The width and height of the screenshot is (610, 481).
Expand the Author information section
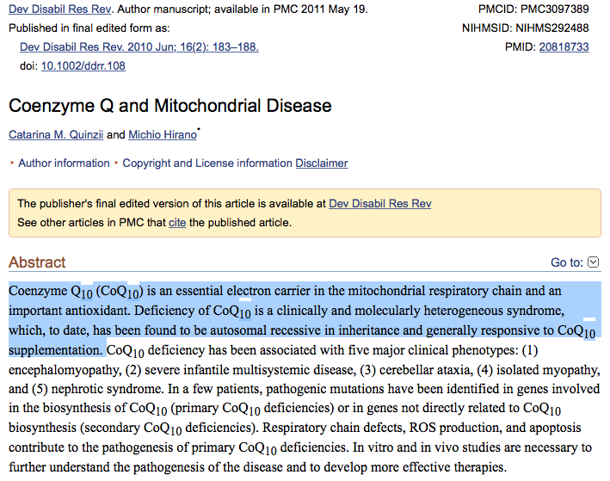point(64,163)
